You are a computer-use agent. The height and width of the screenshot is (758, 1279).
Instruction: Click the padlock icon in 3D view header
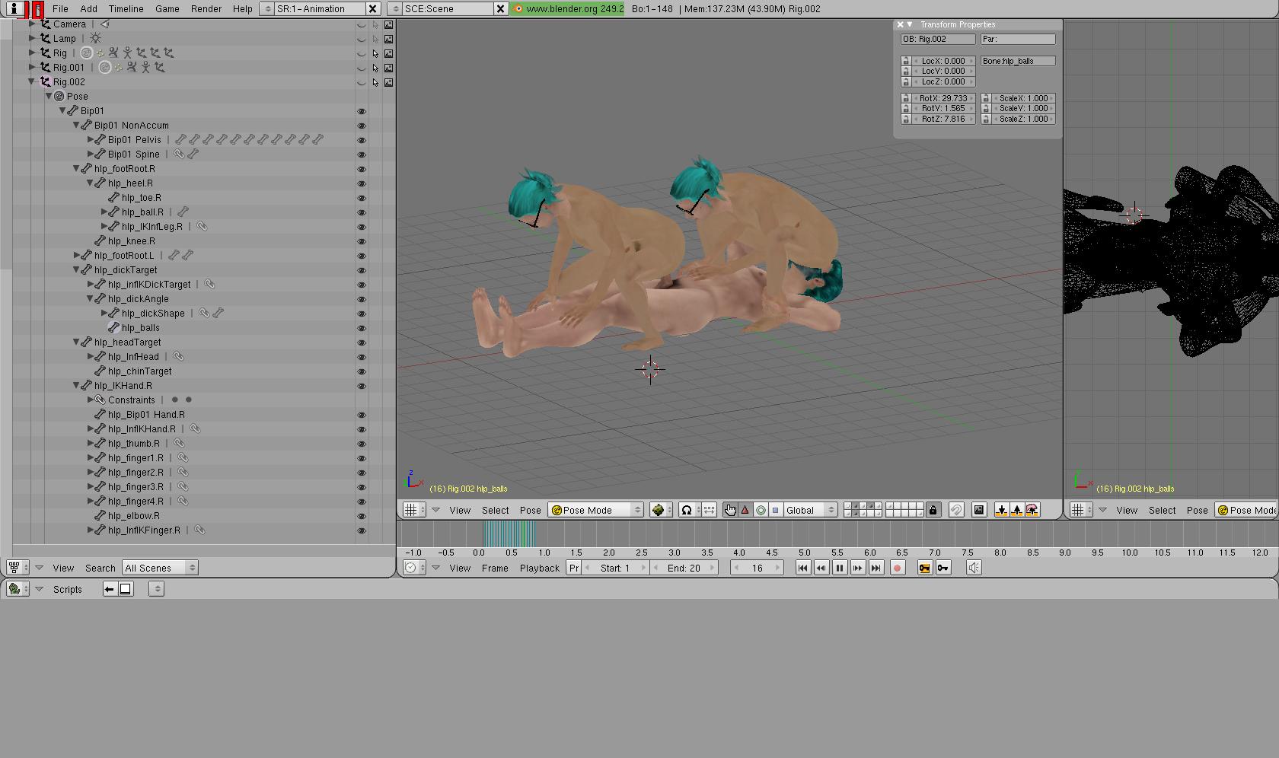933,510
